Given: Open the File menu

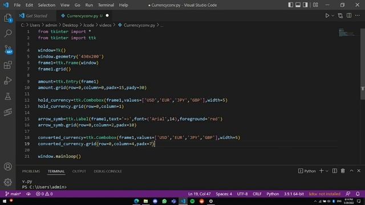Looking at the screenshot, I should [x=17, y=5].
